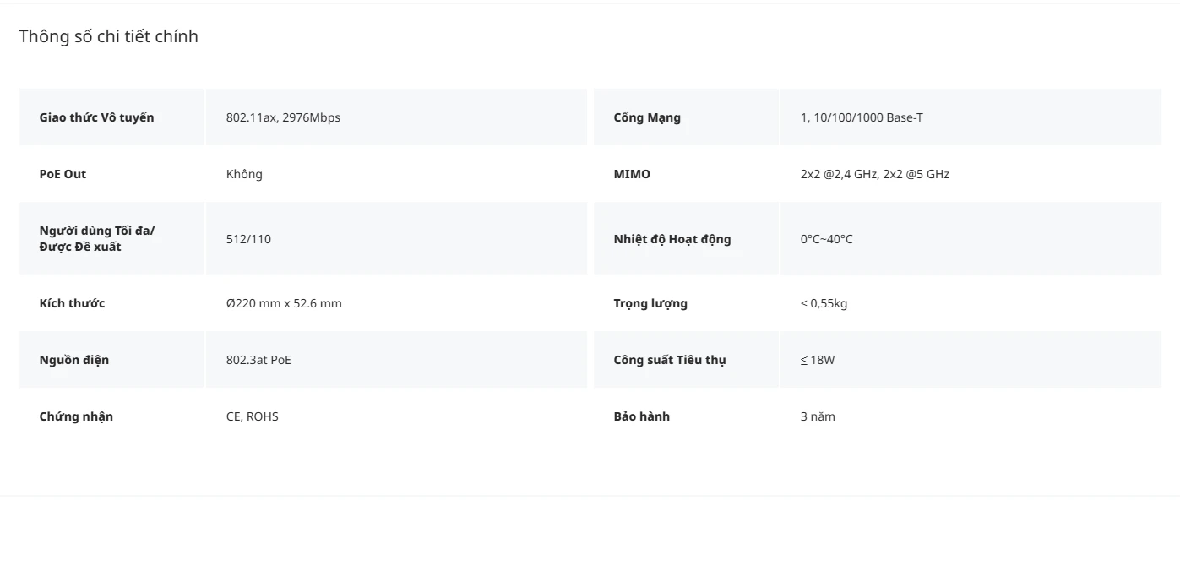Click the 'Nguồn điện' label

click(x=74, y=360)
